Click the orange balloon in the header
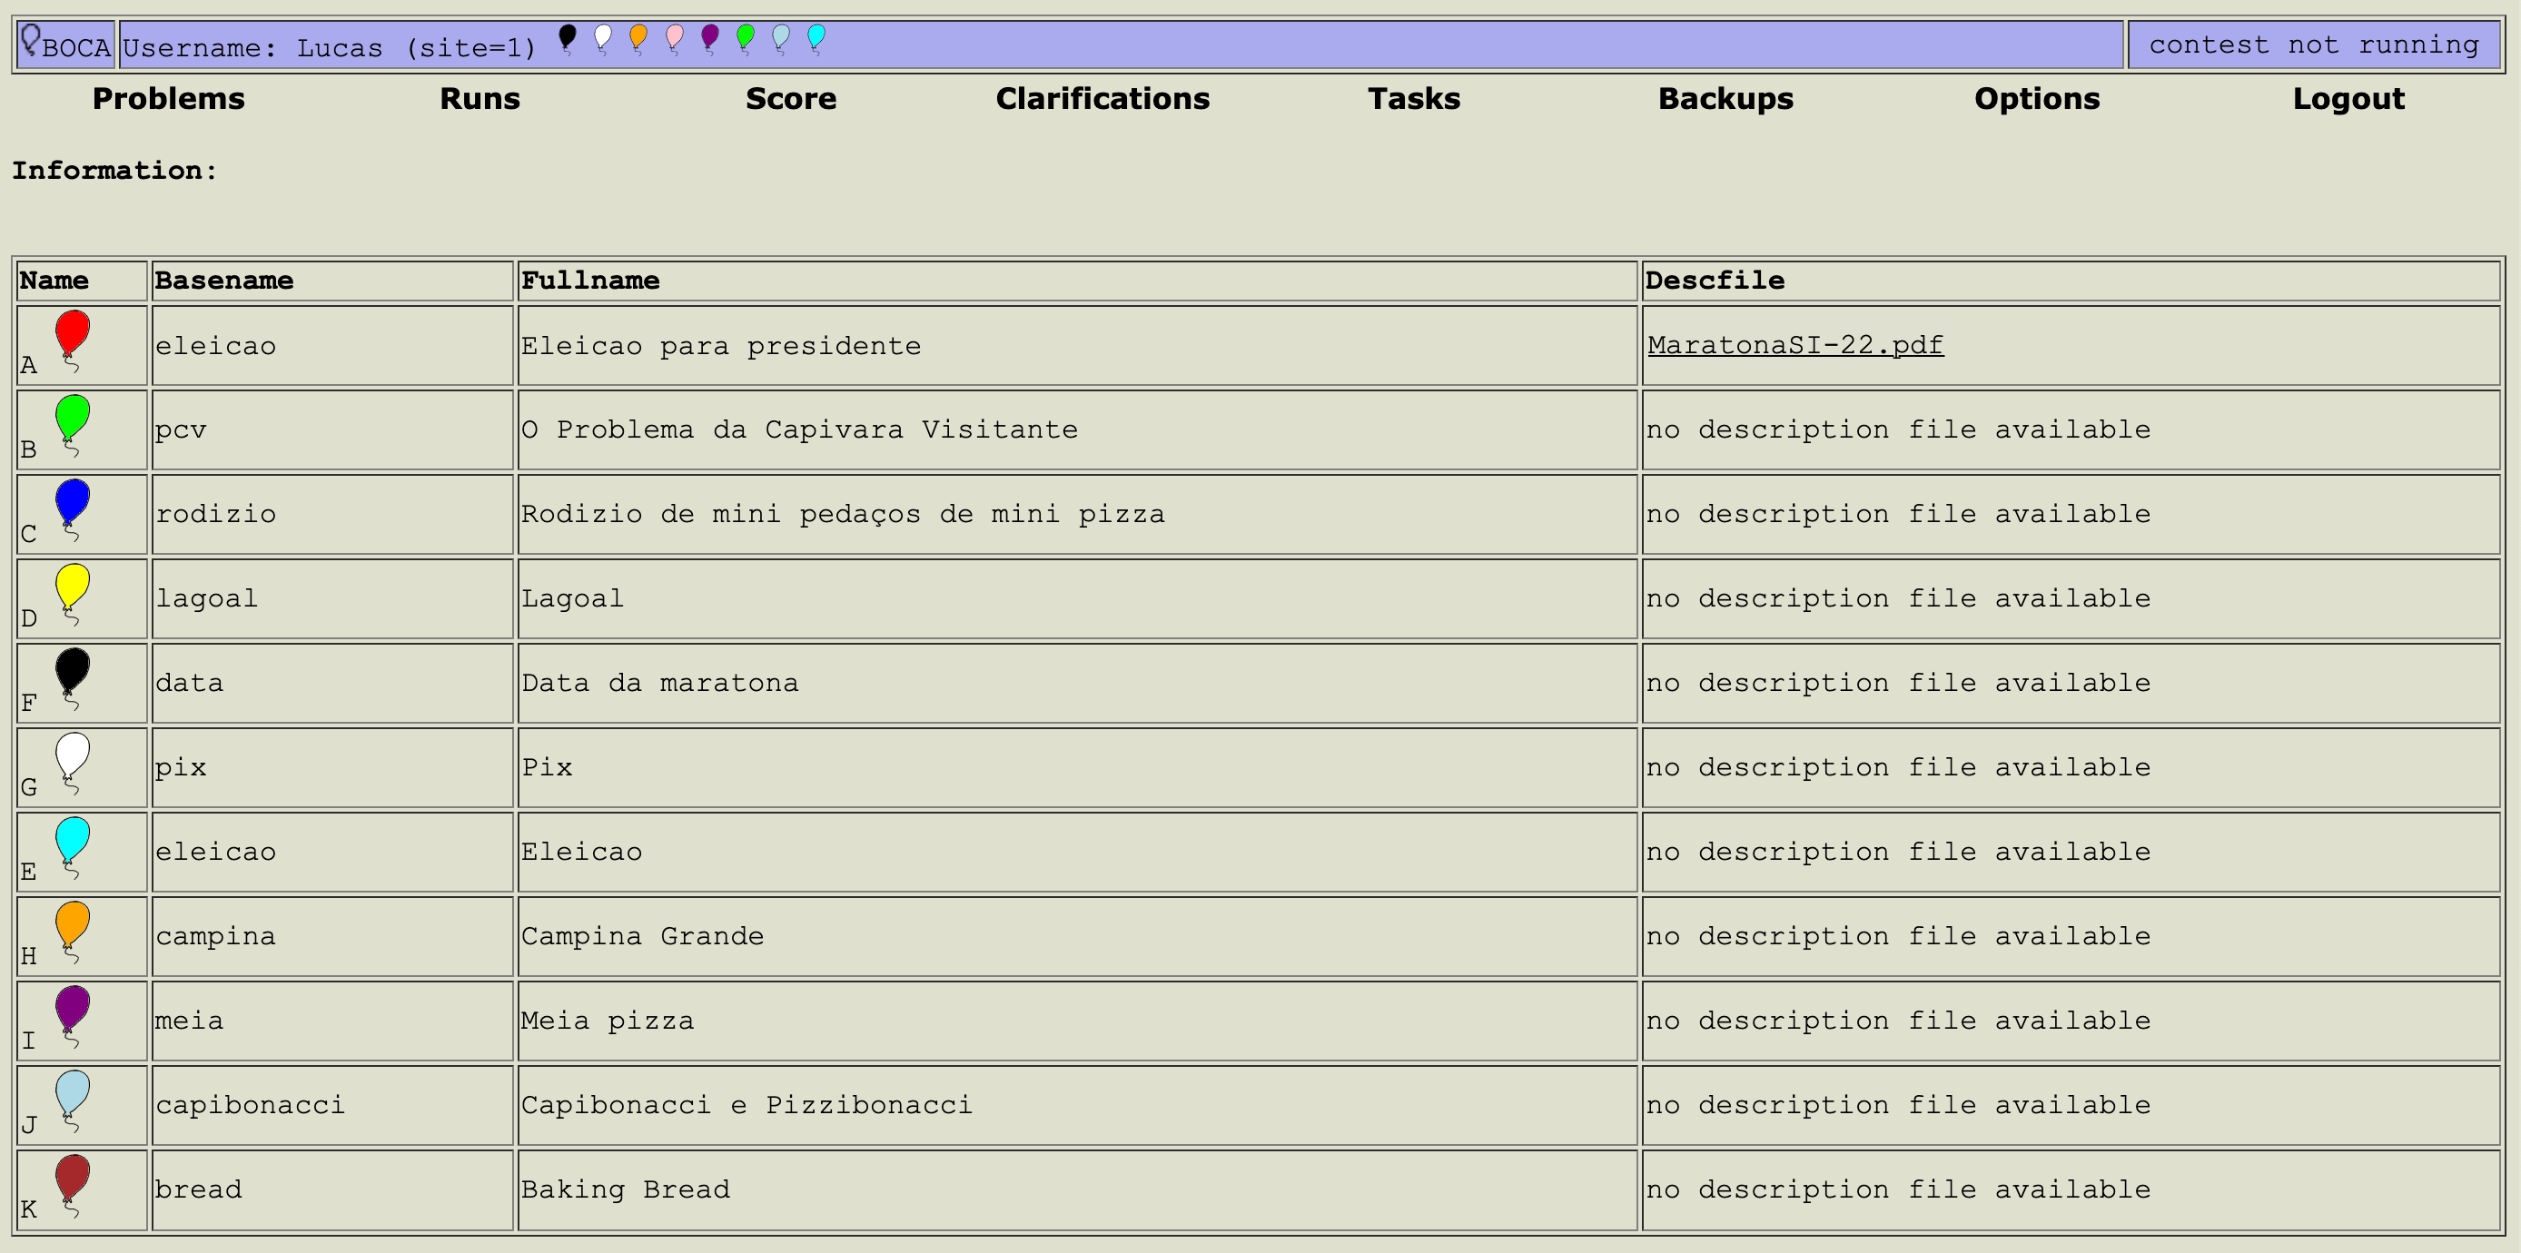 click(638, 40)
